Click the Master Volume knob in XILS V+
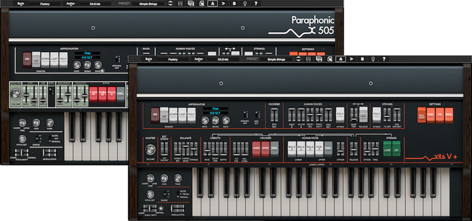Image resolution: width=472 pixels, height=221 pixels. [x=150, y=149]
